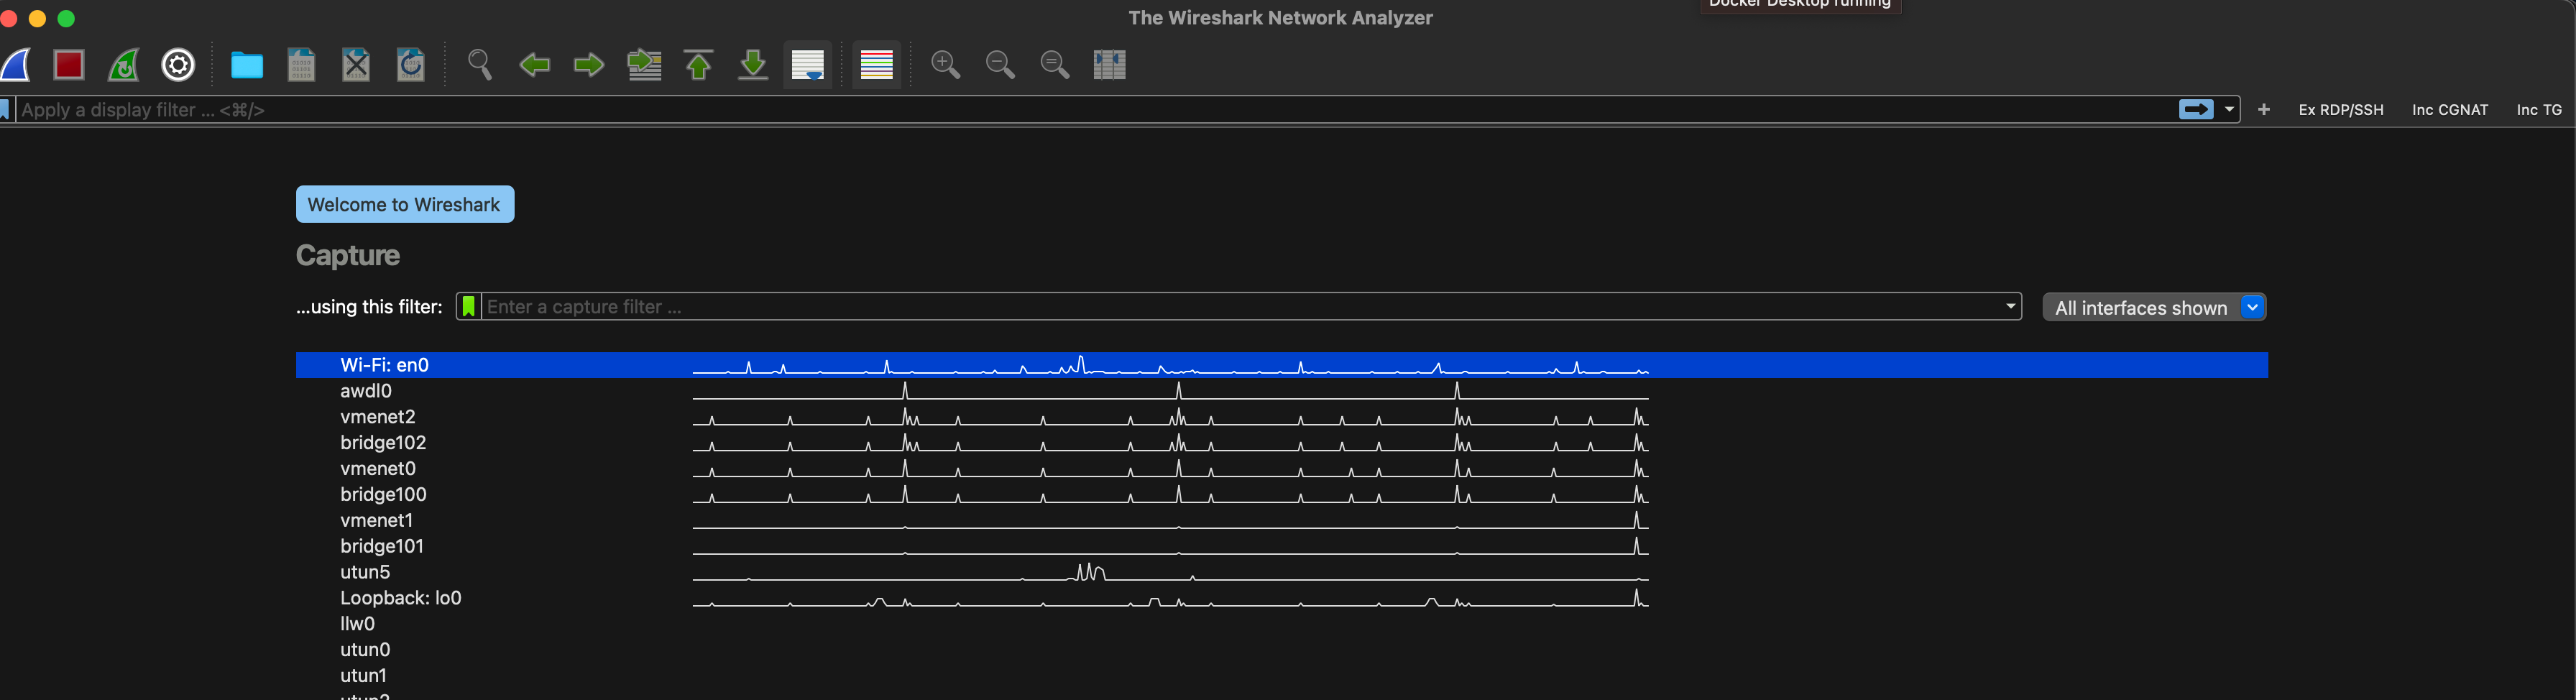The height and width of the screenshot is (700, 2576).
Task: Toggle auto scroll during live capture
Action: (x=808, y=65)
